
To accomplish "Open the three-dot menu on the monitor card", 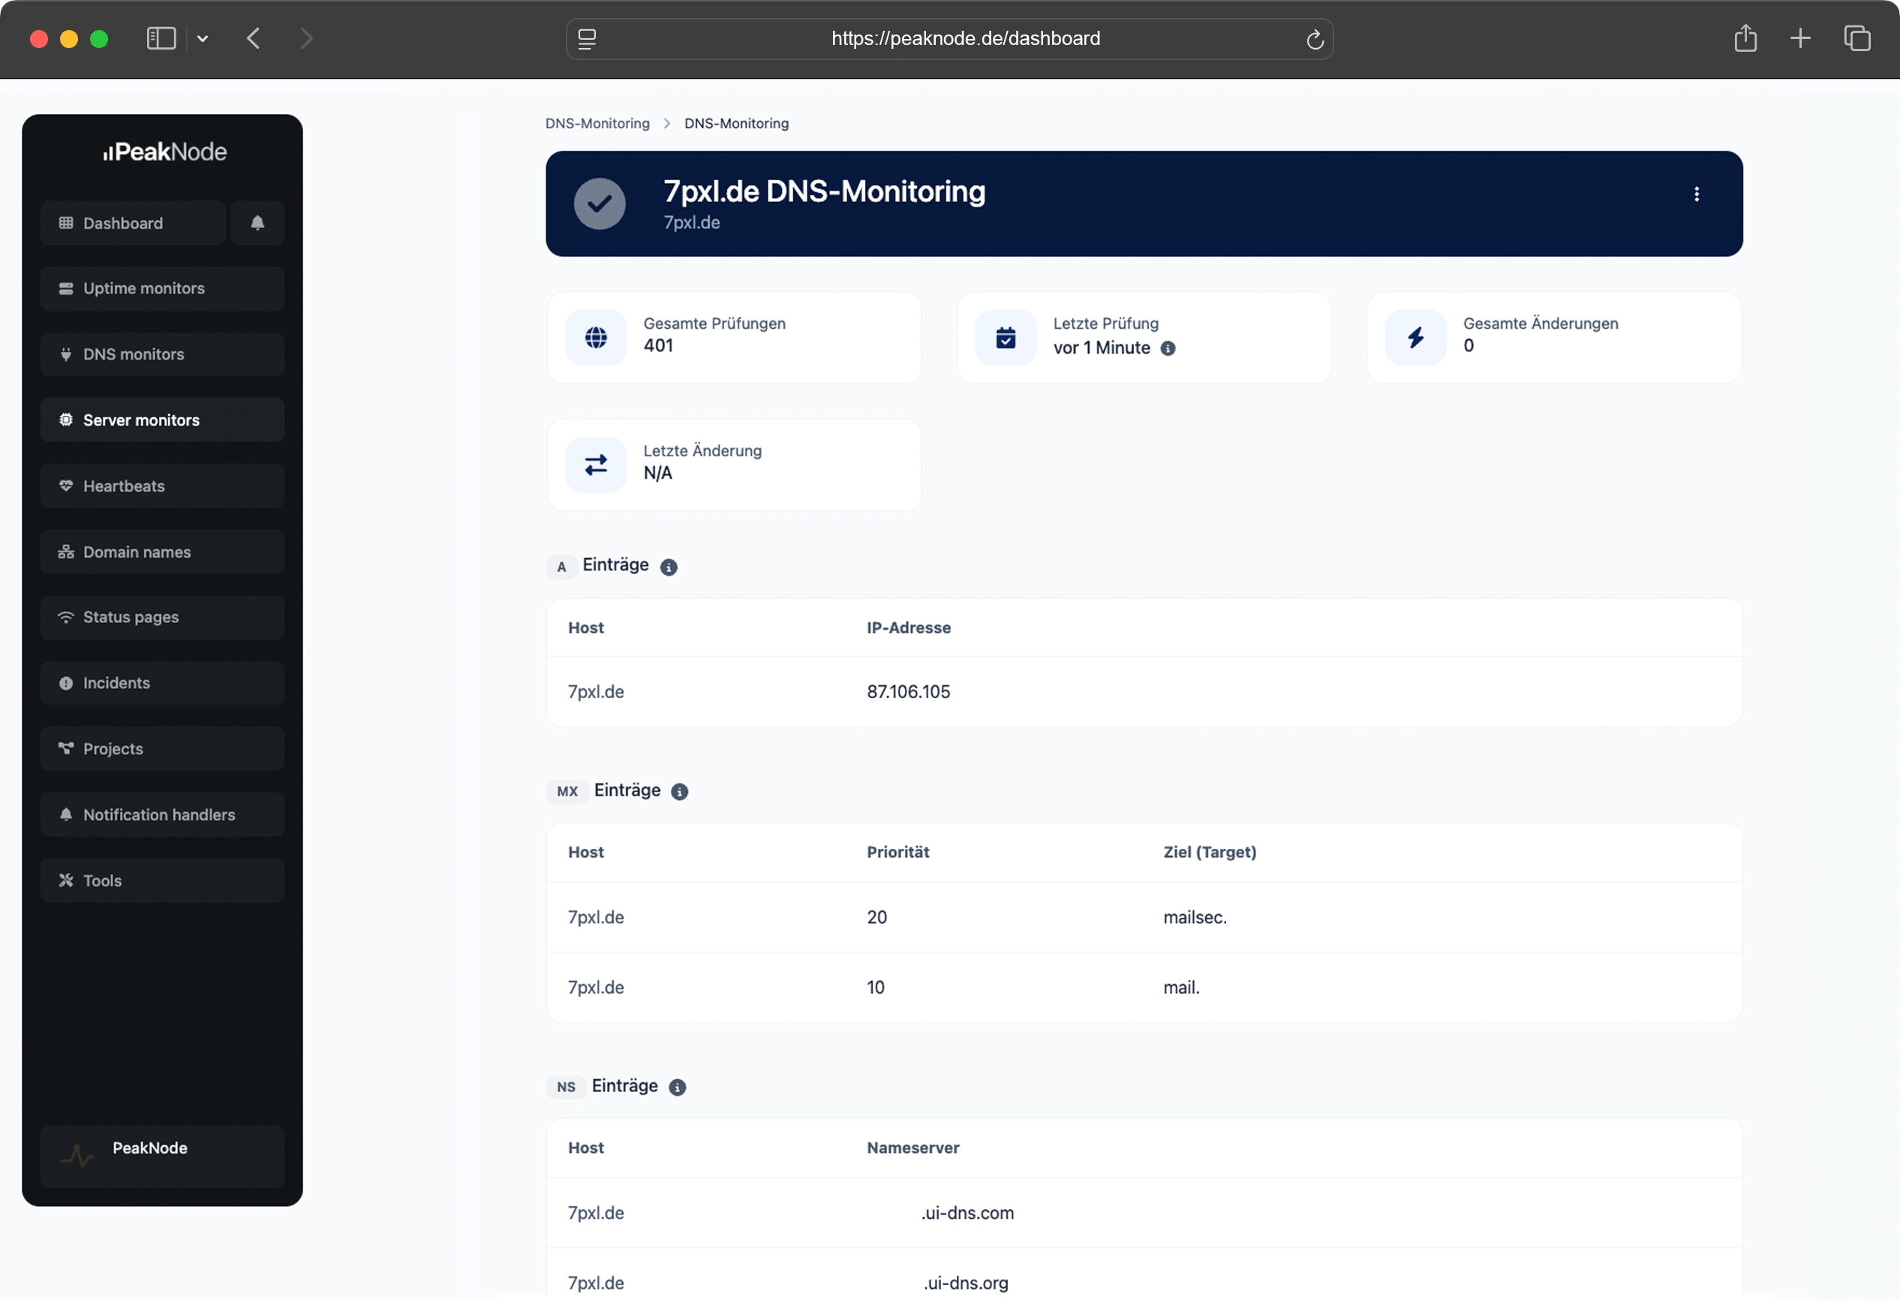I will coord(1697,194).
